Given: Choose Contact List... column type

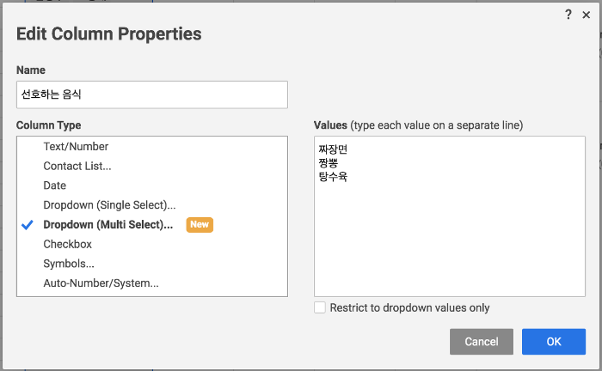Looking at the screenshot, I should [x=77, y=166].
